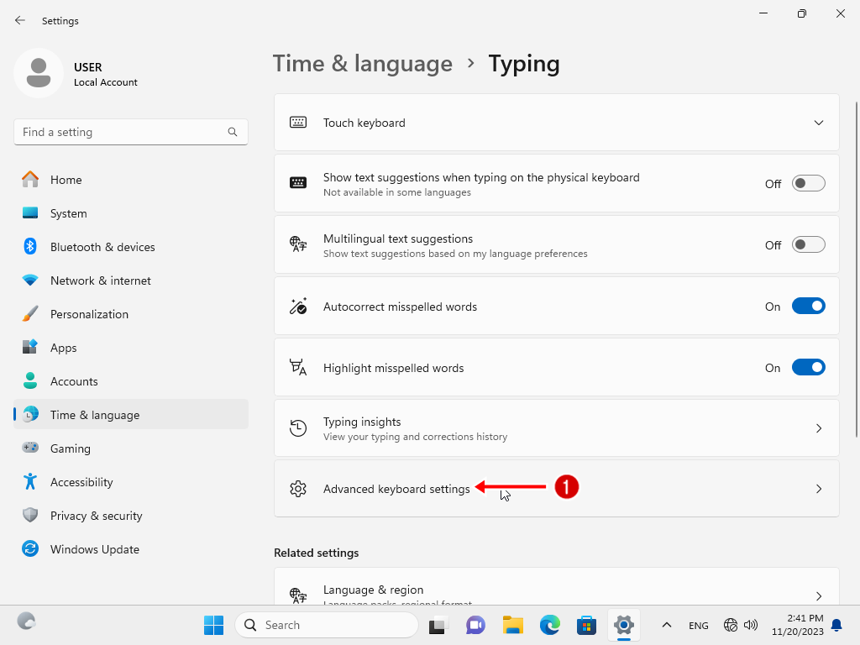Click the search magnifier in Find a setting
The height and width of the screenshot is (645, 860).
click(233, 132)
